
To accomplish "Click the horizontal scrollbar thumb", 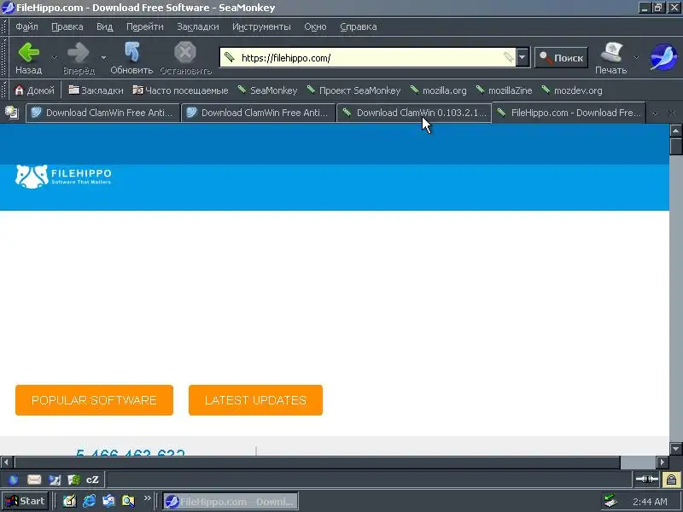I will click(317, 462).
